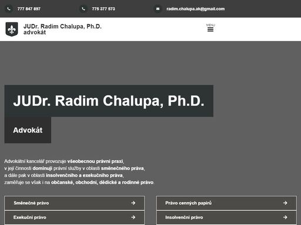Click the arrow on Právo cenných papírů button
The image size is (301, 225).
click(285, 203)
